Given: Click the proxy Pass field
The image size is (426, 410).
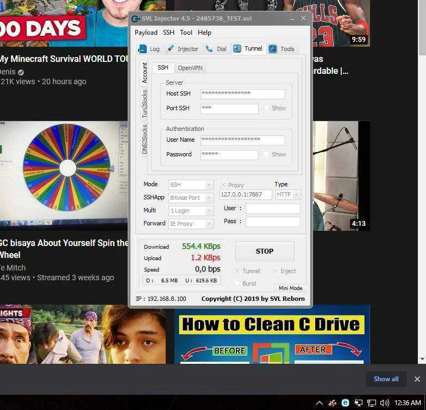Looking at the screenshot, I should click(273, 222).
